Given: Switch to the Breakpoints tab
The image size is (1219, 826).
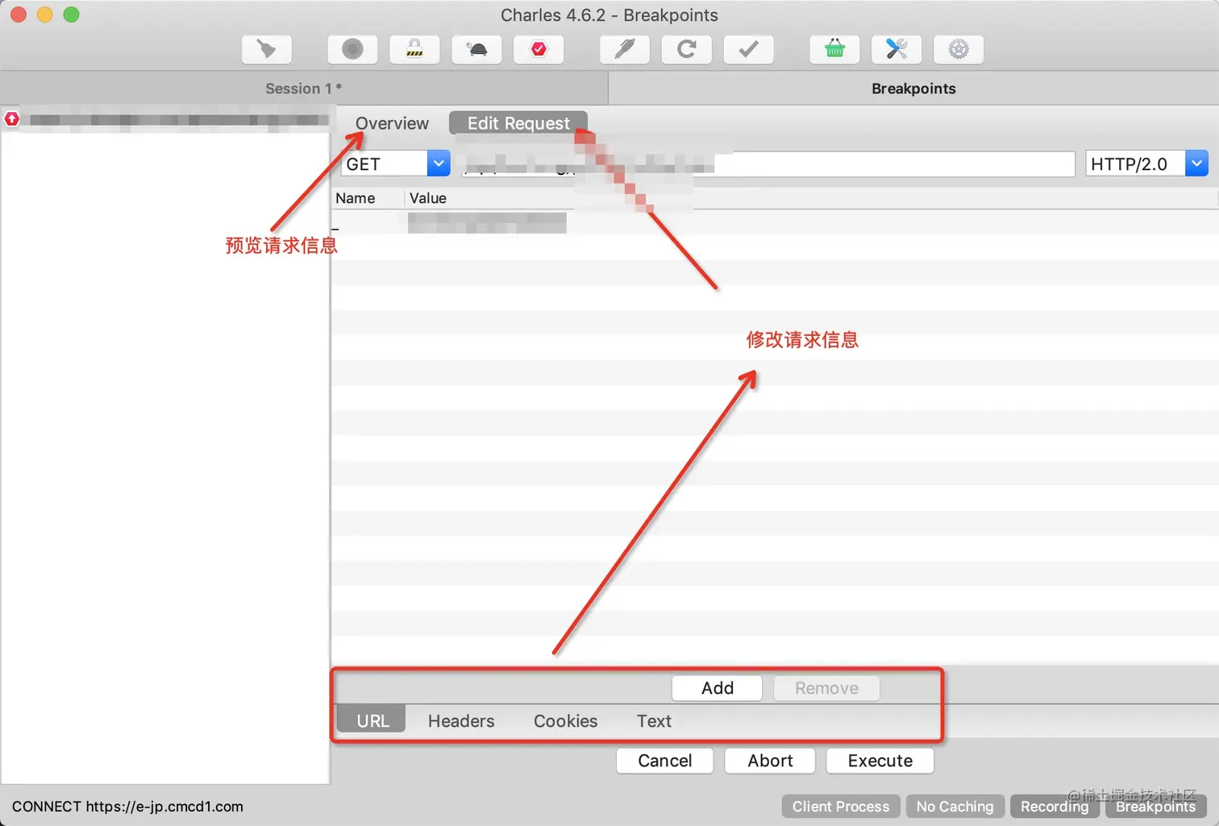Looking at the screenshot, I should pos(913,89).
